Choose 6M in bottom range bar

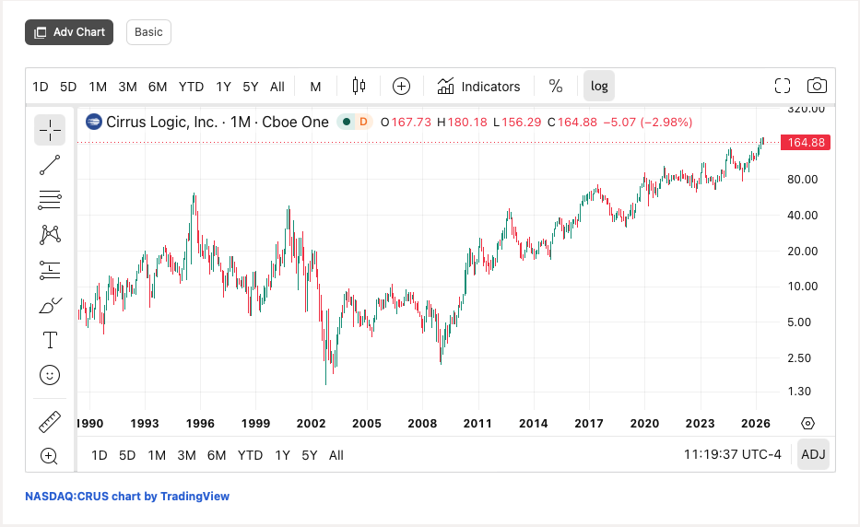tap(217, 455)
